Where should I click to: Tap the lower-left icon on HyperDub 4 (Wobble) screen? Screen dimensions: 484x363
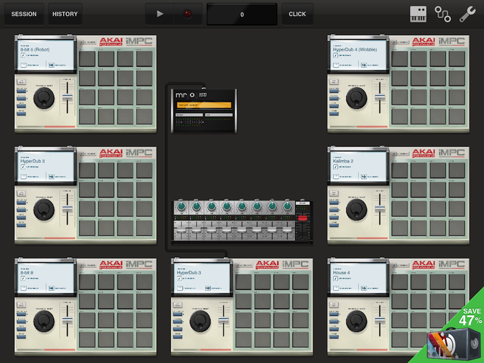tap(336, 65)
